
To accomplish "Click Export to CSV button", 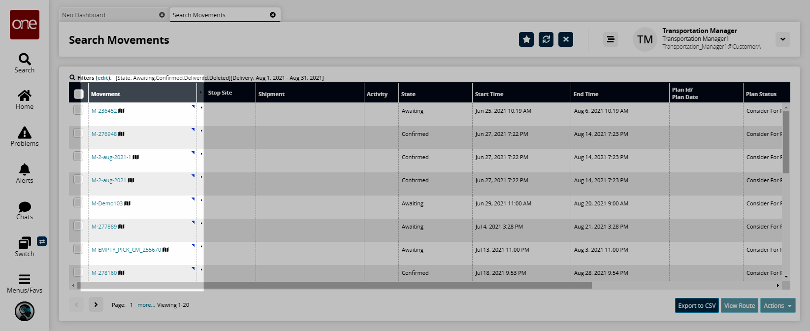I will coord(697,305).
